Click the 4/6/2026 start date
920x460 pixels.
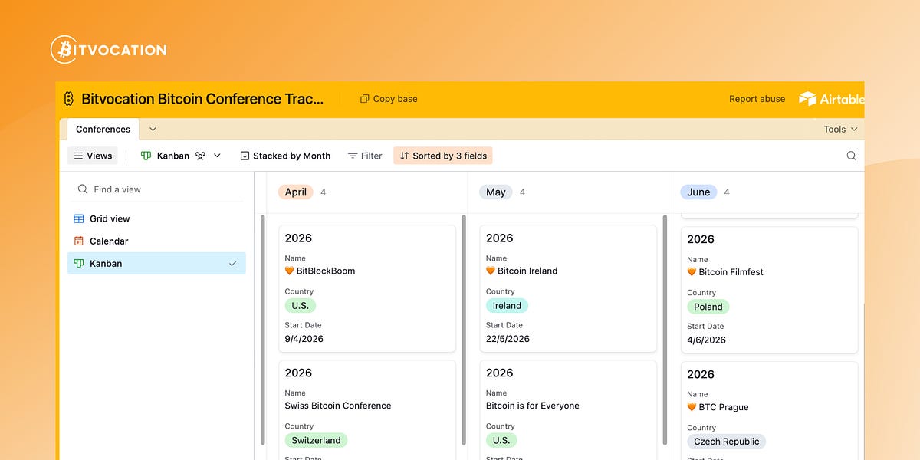coord(706,340)
